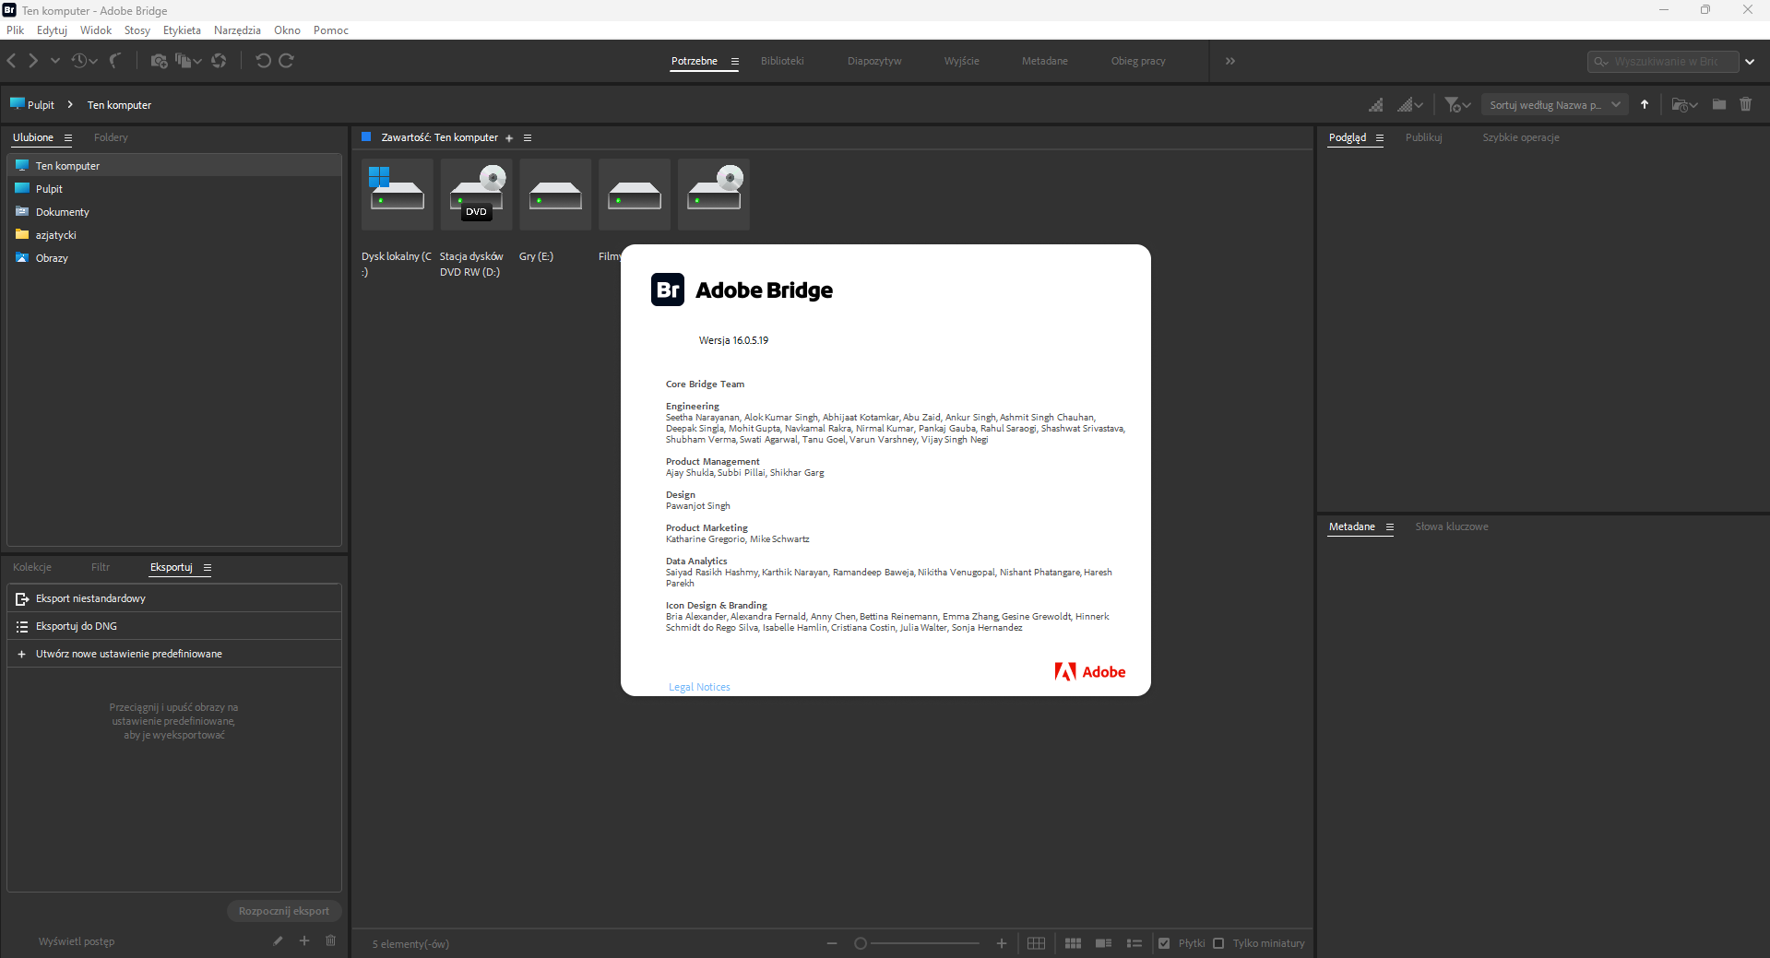Click the get photos from camera icon
This screenshot has width=1770, height=958.
(159, 61)
